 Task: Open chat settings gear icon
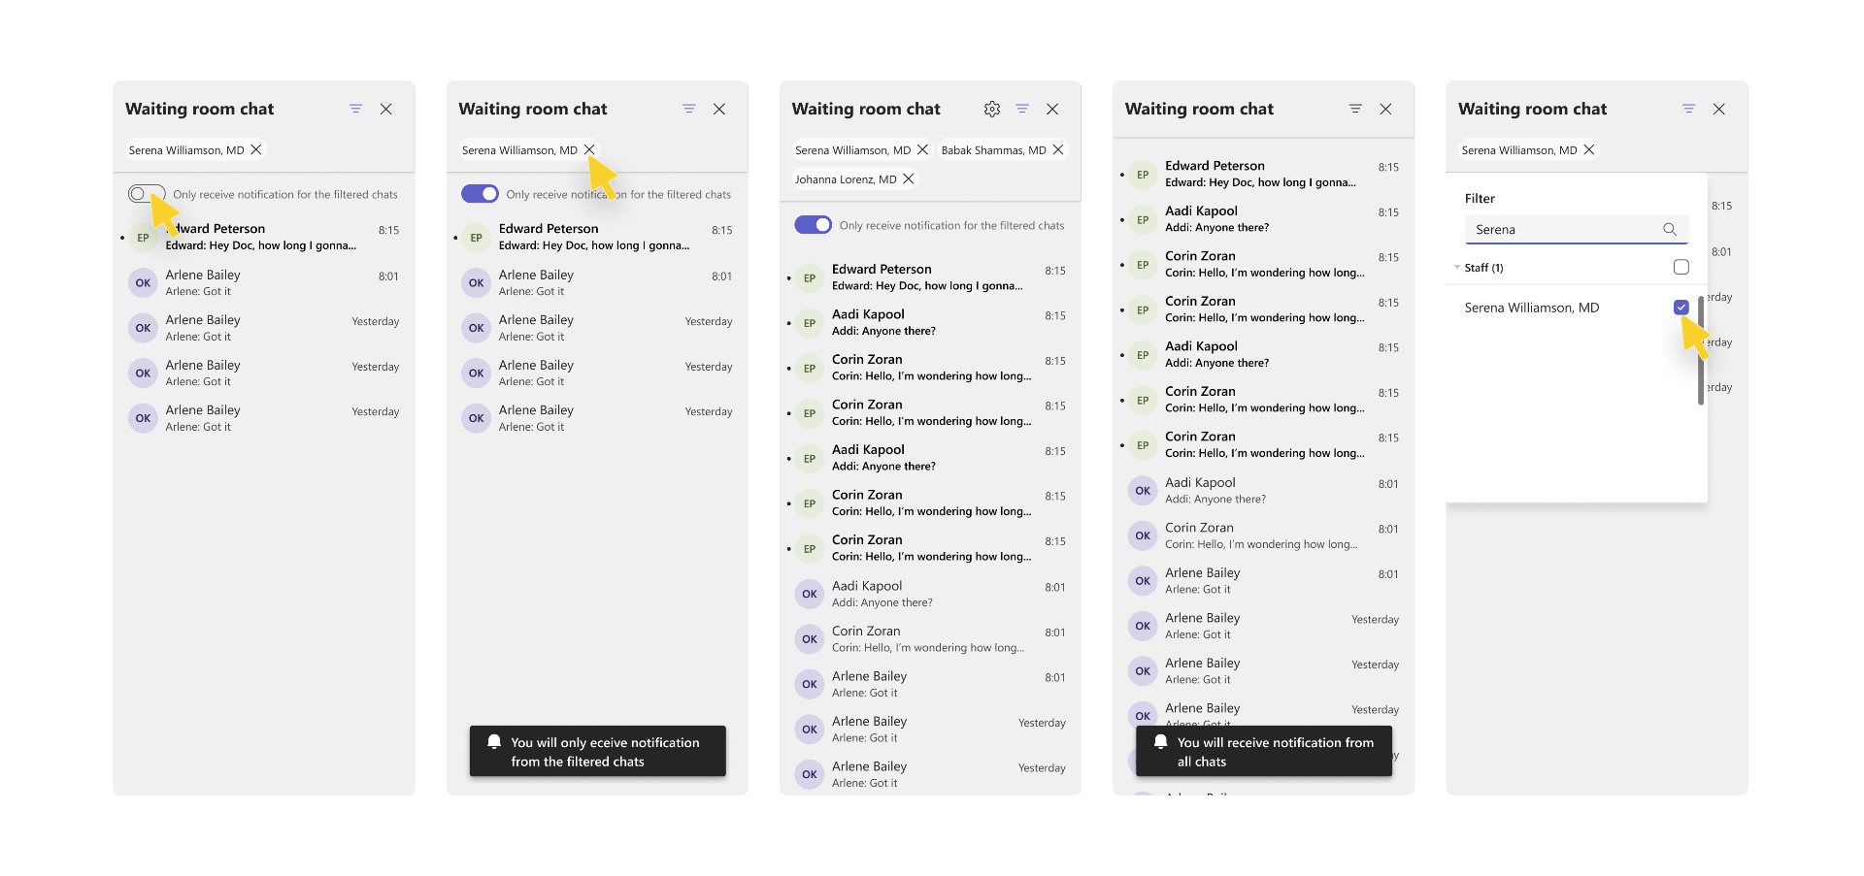[x=991, y=109]
